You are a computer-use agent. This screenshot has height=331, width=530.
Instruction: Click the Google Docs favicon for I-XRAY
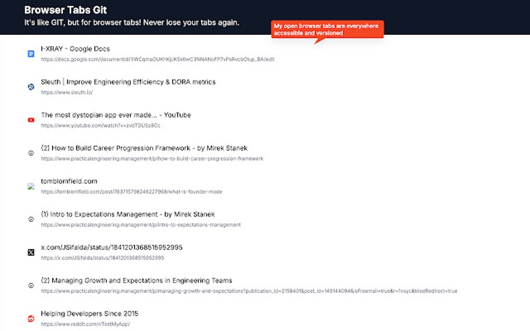(x=31, y=53)
